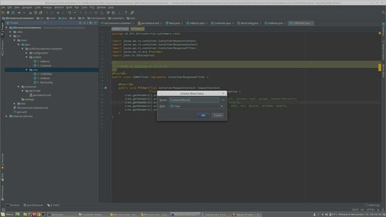Click the 'java' breadcrumb in navigation bar
386x217 pixels.
point(63,18)
